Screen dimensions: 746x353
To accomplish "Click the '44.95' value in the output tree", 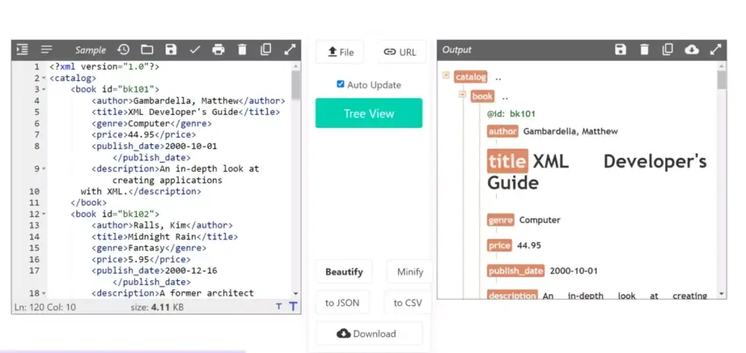I will coord(529,245).
